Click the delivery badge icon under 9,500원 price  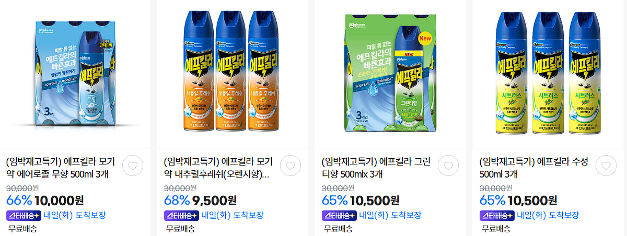click(181, 215)
